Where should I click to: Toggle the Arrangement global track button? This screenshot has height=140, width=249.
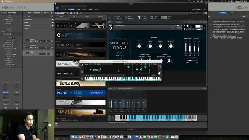[53, 19]
